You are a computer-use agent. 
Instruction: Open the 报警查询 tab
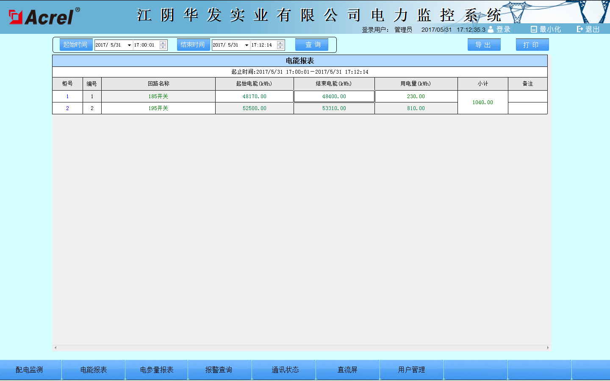click(220, 370)
